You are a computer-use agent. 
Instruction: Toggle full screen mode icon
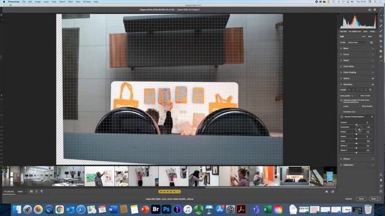381,10
